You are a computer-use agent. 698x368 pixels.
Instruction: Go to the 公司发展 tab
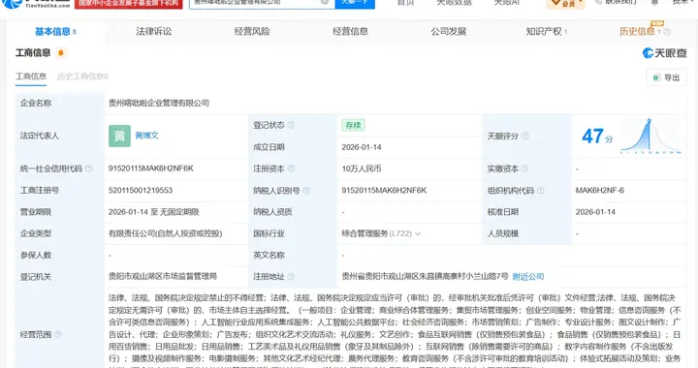[448, 32]
